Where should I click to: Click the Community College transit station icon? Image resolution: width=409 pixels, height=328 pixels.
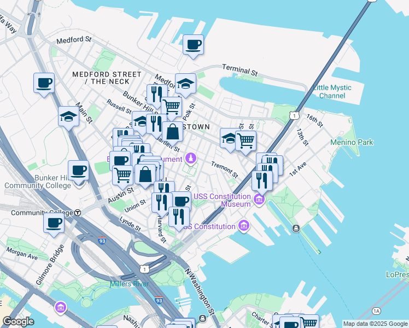78,213
